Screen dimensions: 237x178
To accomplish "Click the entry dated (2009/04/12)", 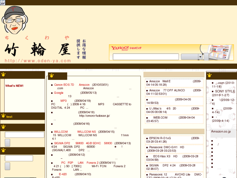I will point(77,155).
